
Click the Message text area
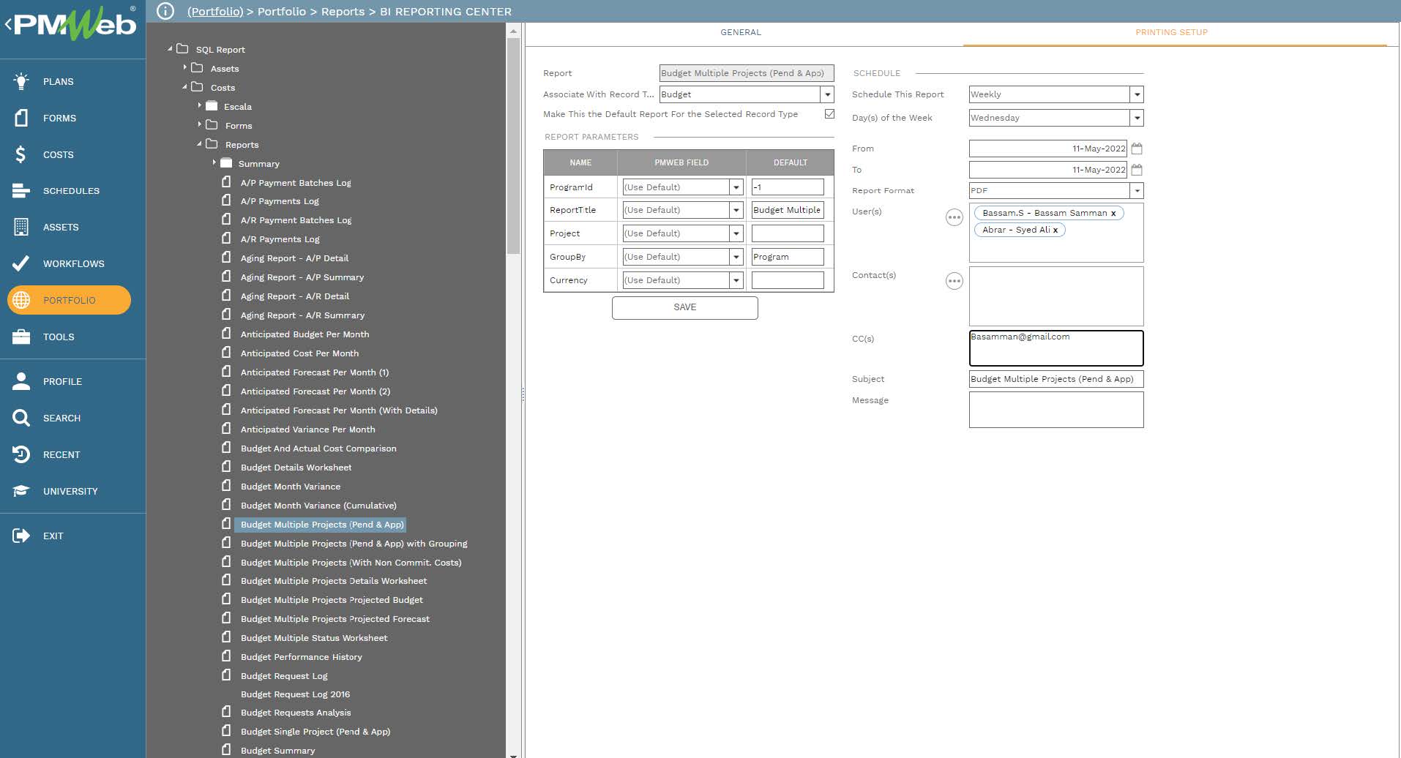(1056, 410)
